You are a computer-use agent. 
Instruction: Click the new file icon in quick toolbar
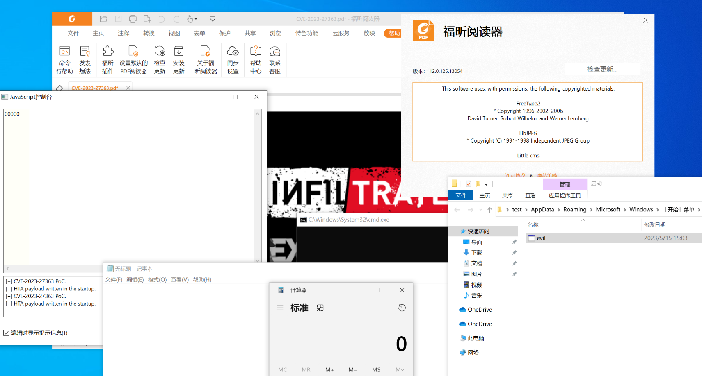click(147, 19)
